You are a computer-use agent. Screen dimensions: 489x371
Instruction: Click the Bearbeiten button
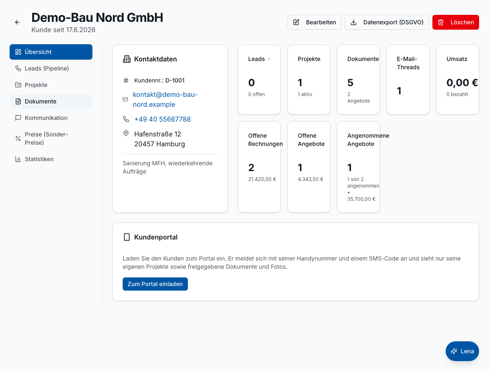(314, 22)
